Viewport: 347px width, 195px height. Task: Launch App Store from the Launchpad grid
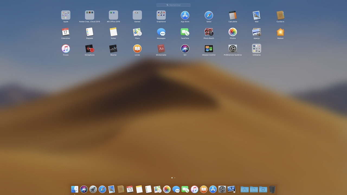[x=185, y=15]
